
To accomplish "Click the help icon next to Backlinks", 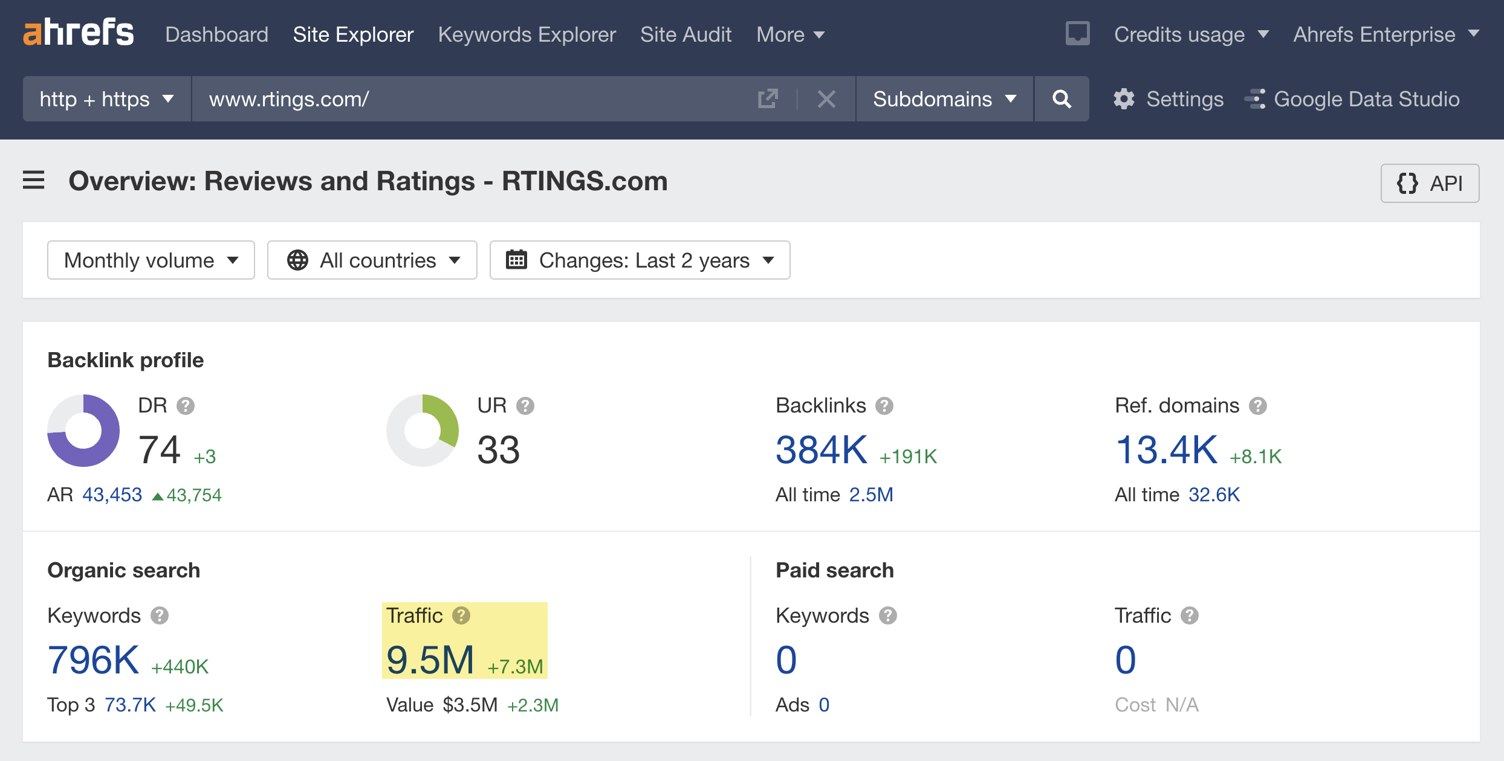I will pos(884,405).
